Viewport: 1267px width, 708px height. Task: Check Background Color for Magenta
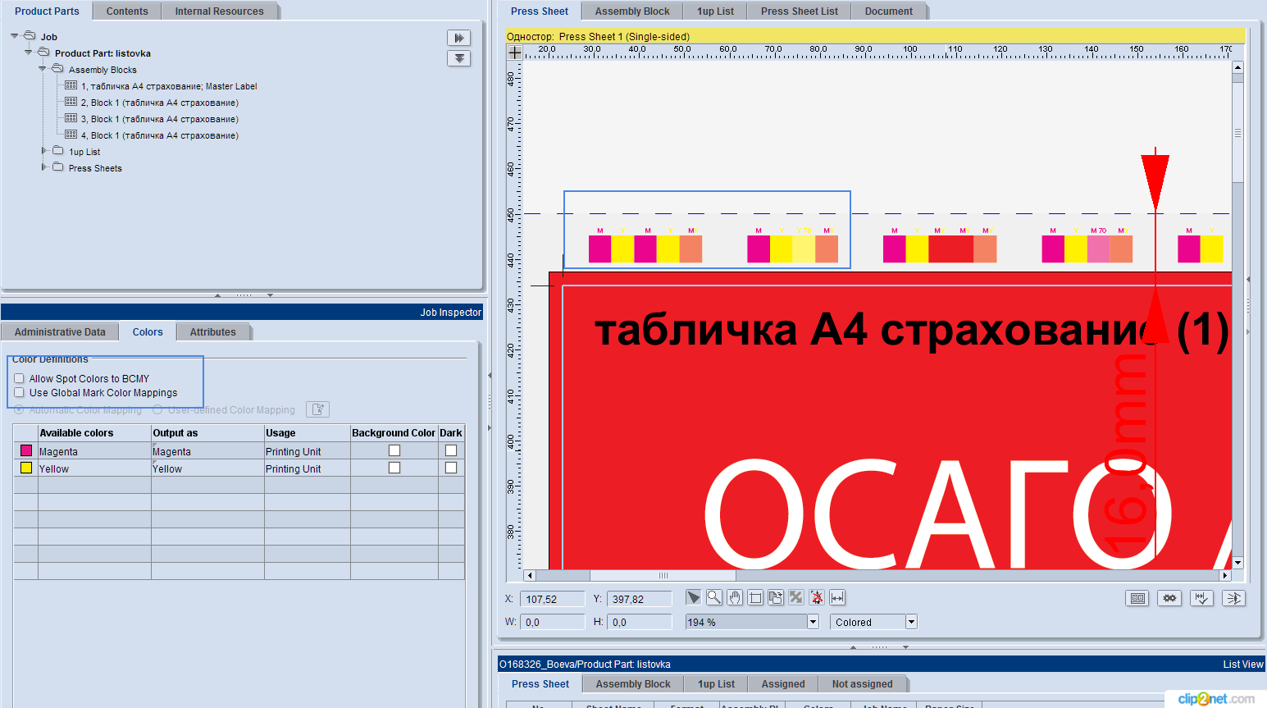coord(394,450)
